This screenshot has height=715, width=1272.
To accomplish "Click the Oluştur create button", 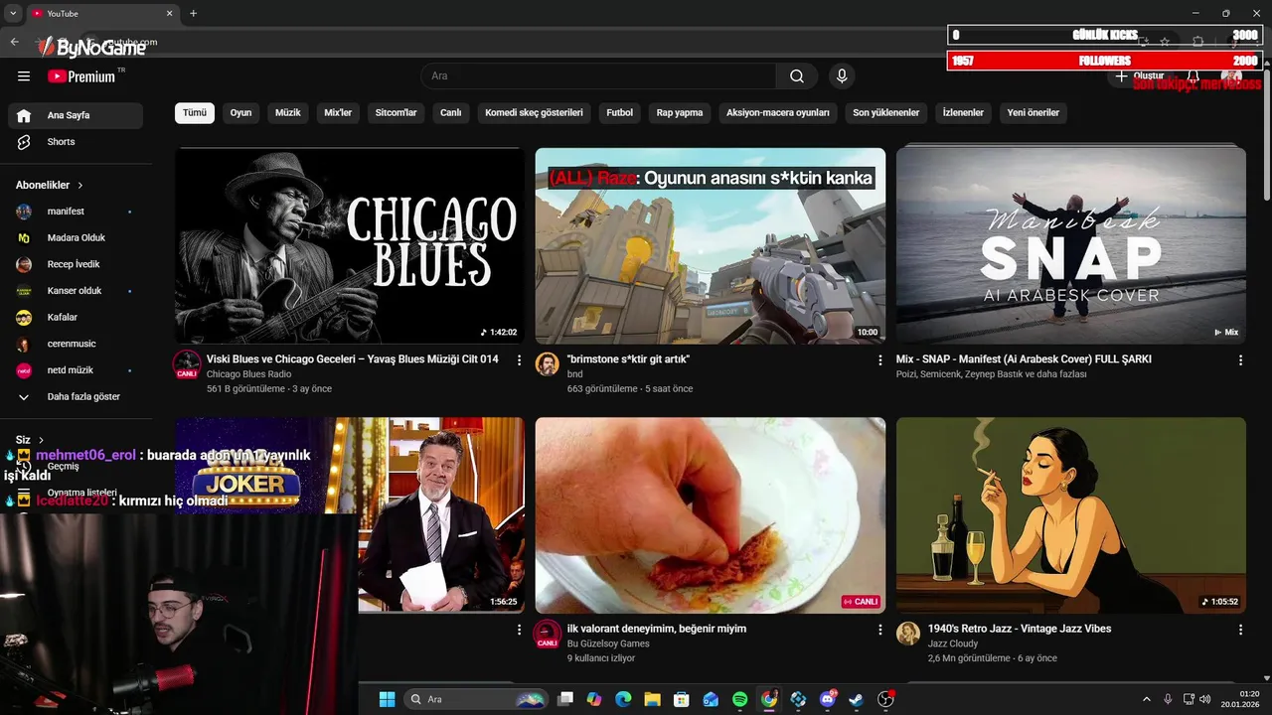I will click(x=1139, y=76).
